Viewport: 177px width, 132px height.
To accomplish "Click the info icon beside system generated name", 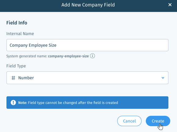I will click(x=92, y=56).
